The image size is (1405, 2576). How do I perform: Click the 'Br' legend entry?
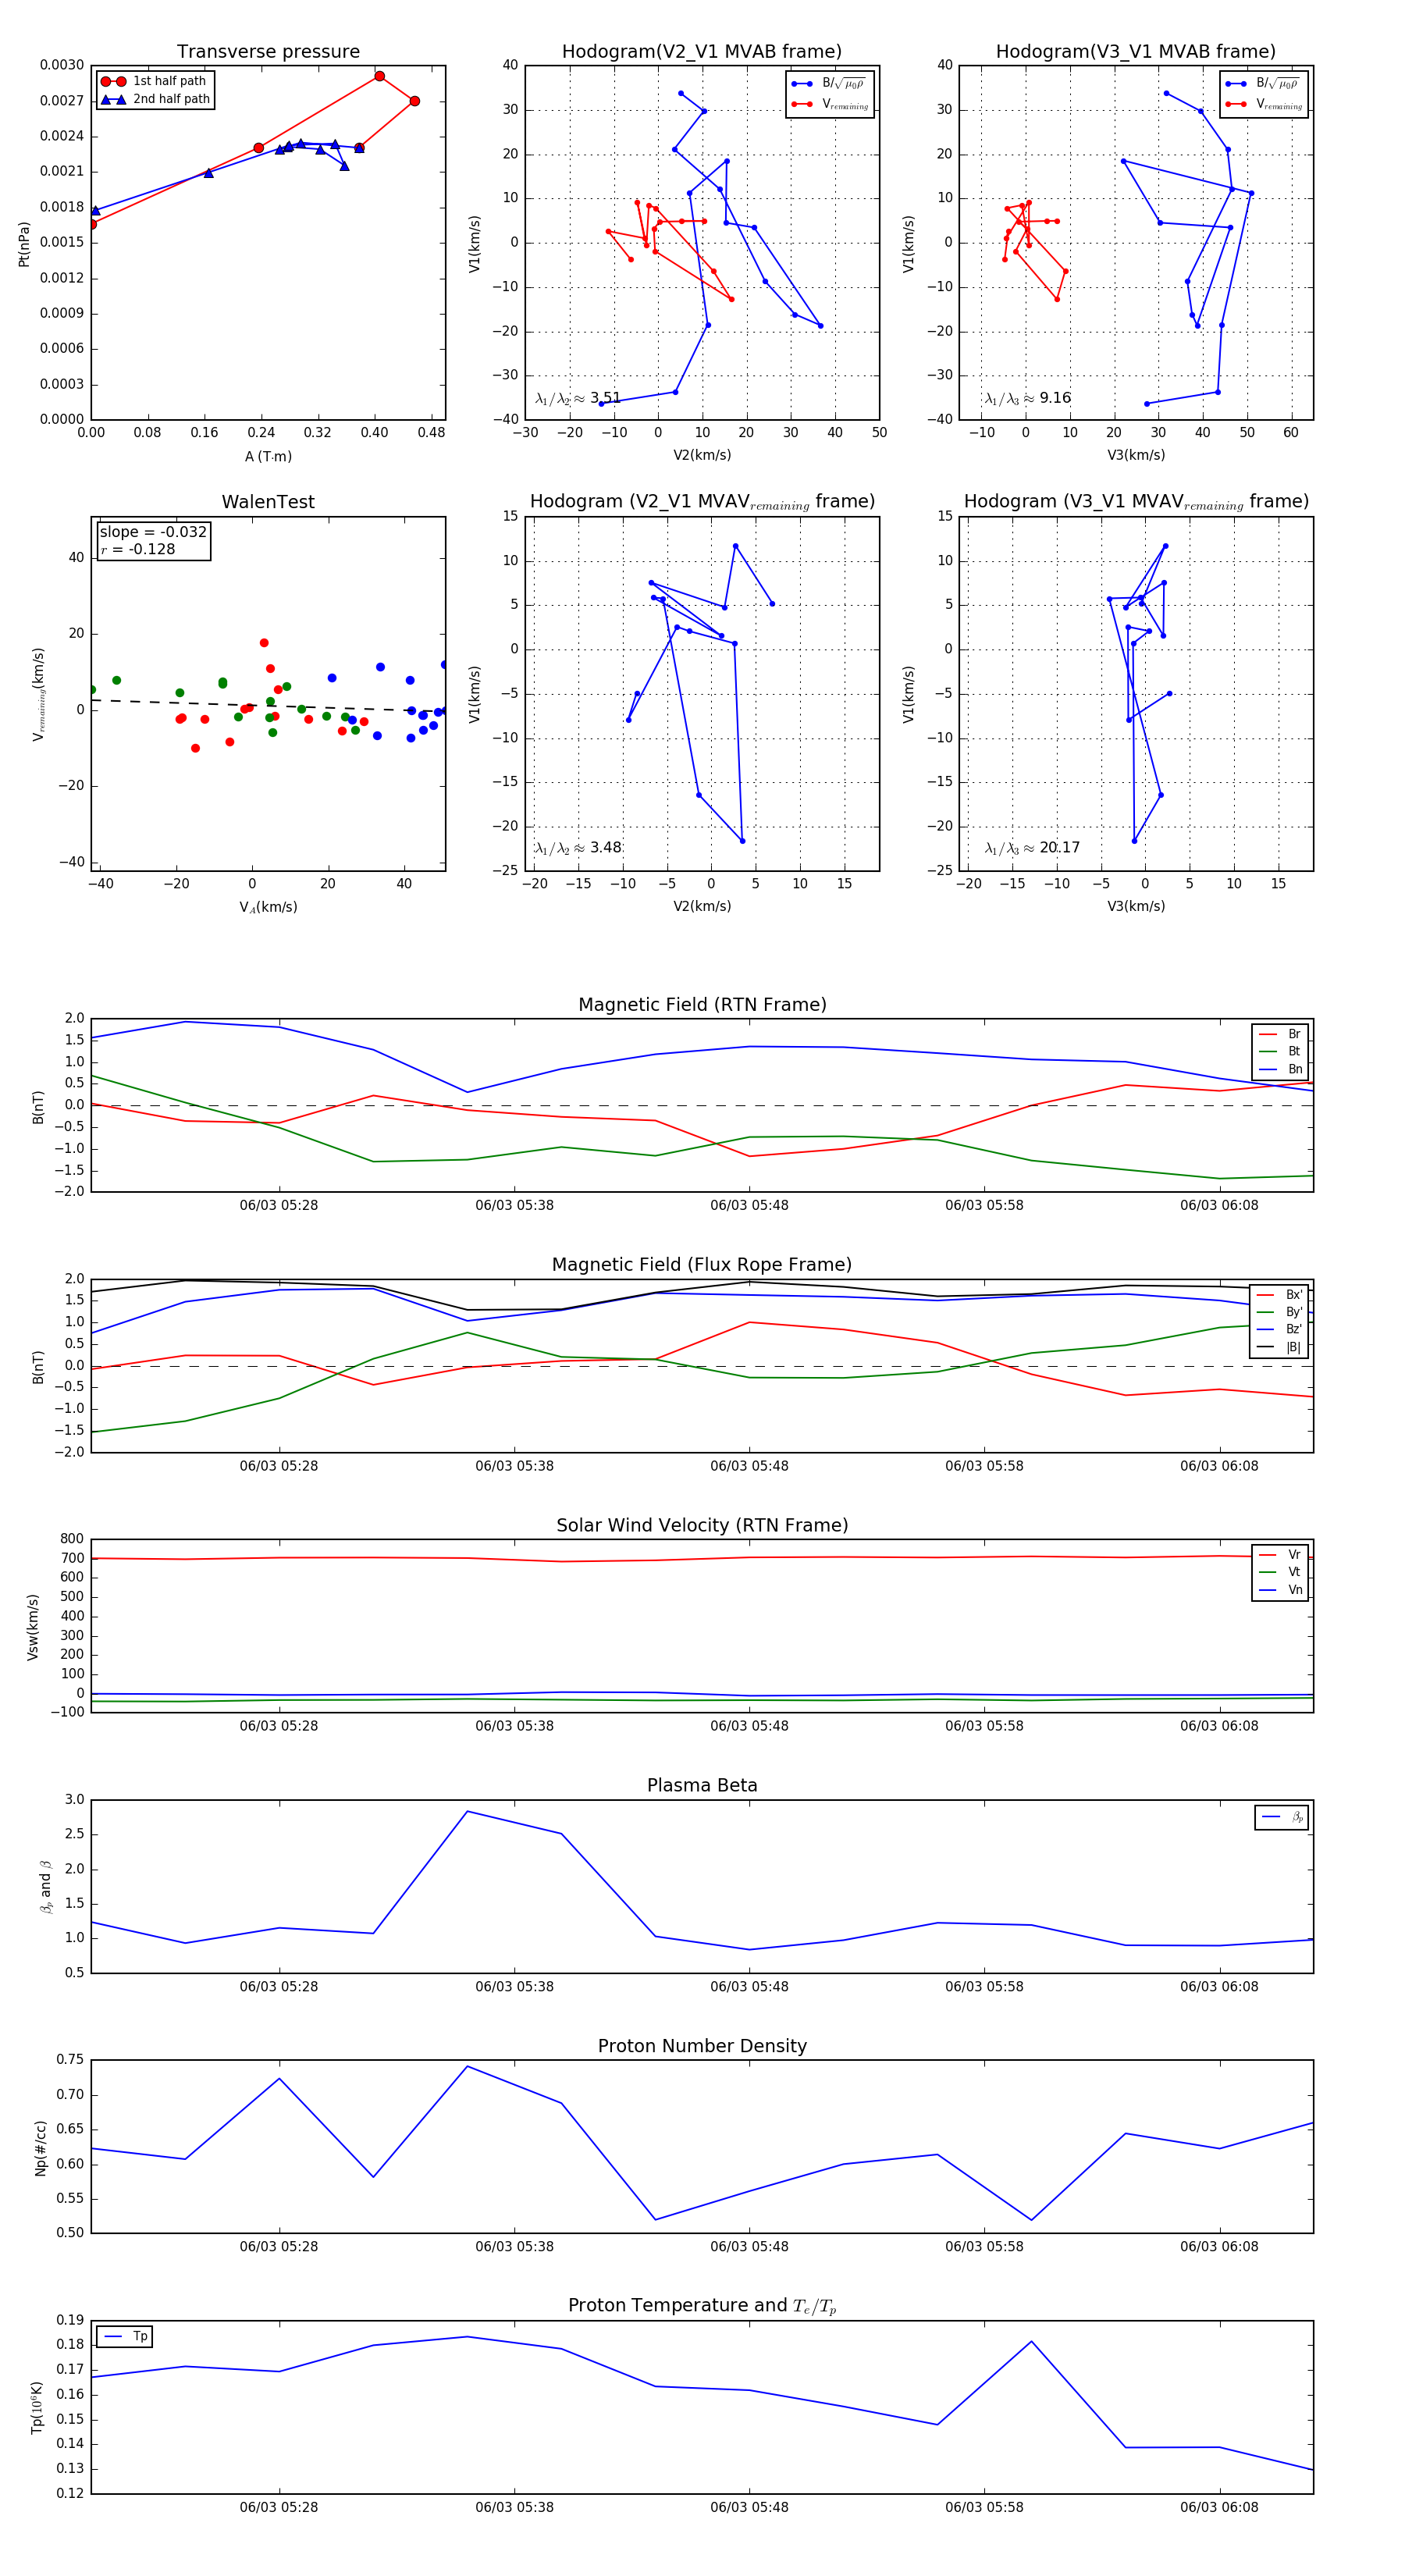[1280, 1034]
